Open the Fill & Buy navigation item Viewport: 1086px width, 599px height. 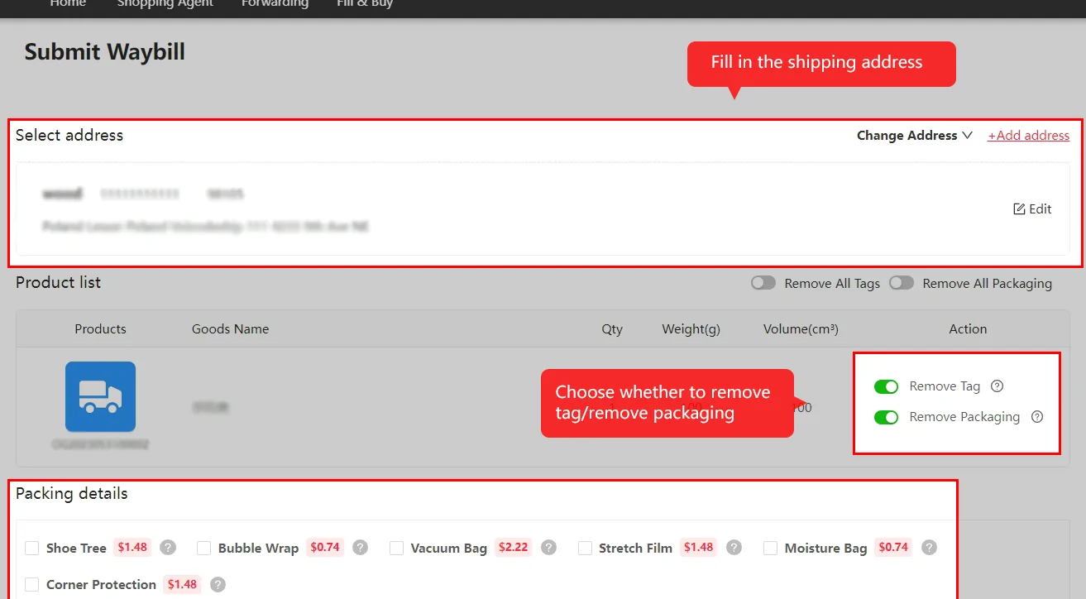365,4
